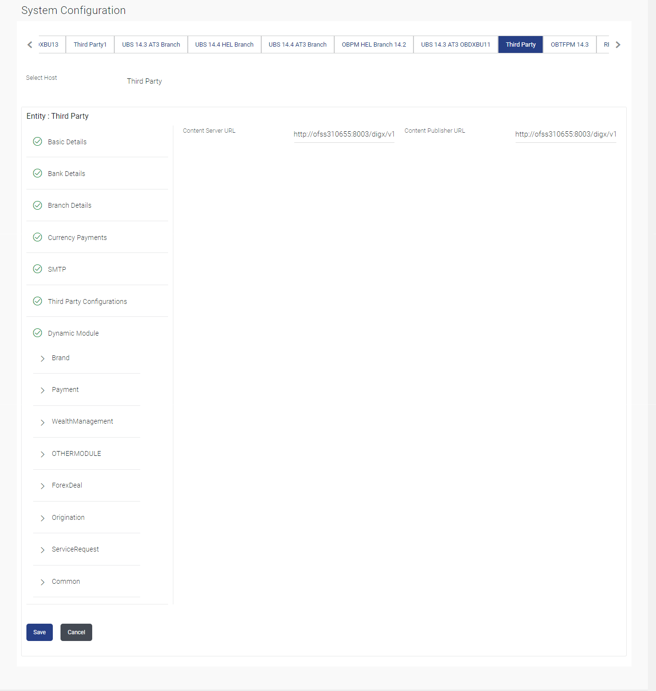Screen dimensions: 656x691
Task: Click the checkmark icon beside Third Party Configurations
Action: tap(37, 301)
